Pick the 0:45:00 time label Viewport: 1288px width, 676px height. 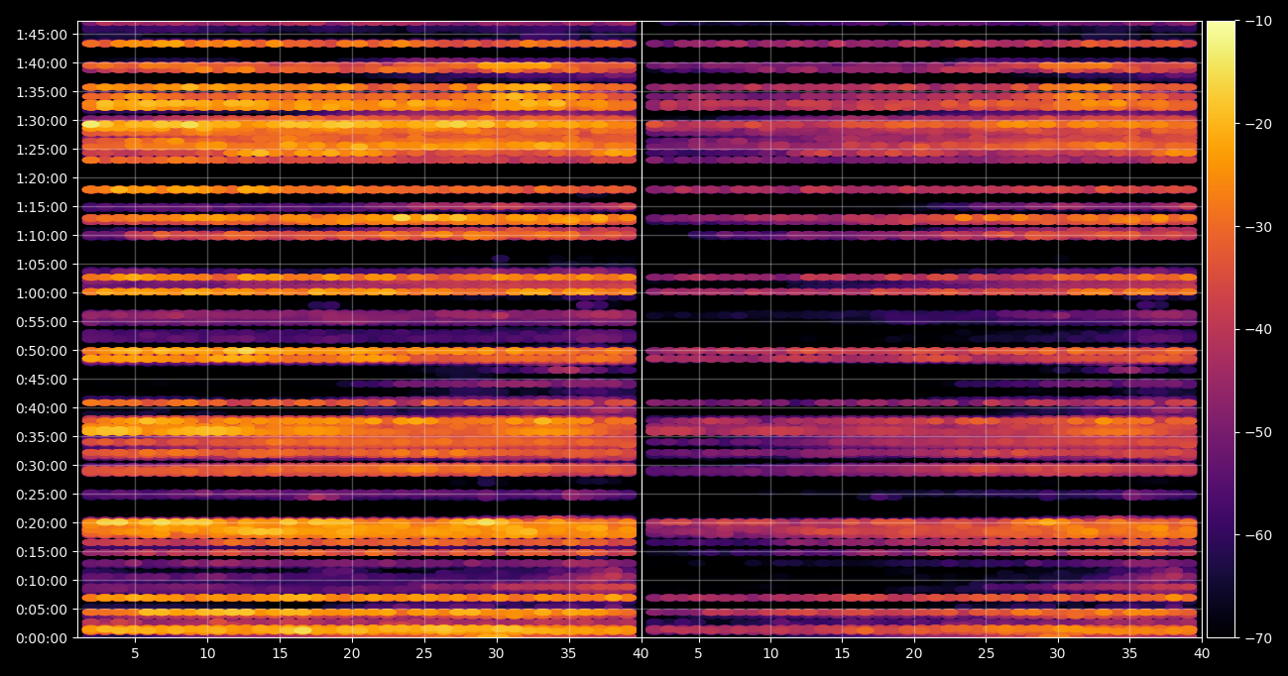click(42, 379)
